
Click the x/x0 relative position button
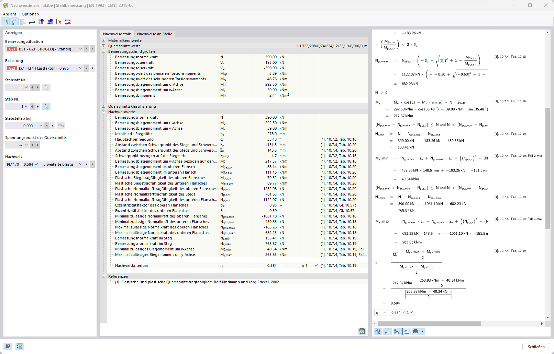[61, 126]
